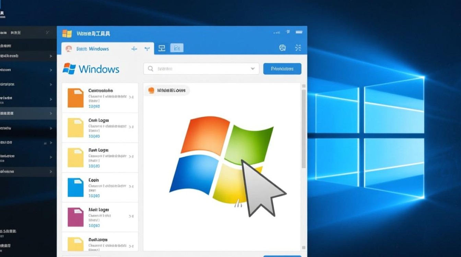The image size is (461, 257).
Task: Open the blue number link under Davh Loges
Action: [94, 166]
